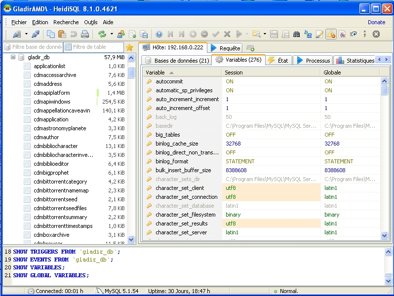Click the Paste clipboard icon
Viewport: 394px width, 296px height.
click(62, 34)
